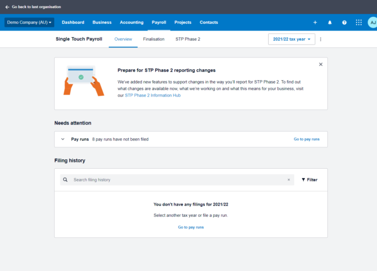
Task: Expand the Pay runs needs-attention row
Action: (x=63, y=139)
